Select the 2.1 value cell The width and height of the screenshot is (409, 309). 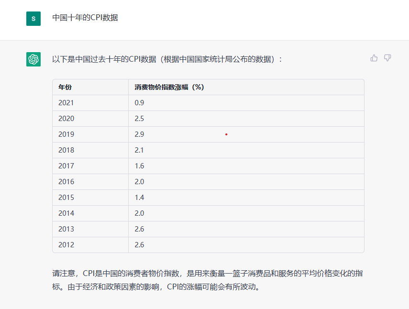tap(246, 150)
